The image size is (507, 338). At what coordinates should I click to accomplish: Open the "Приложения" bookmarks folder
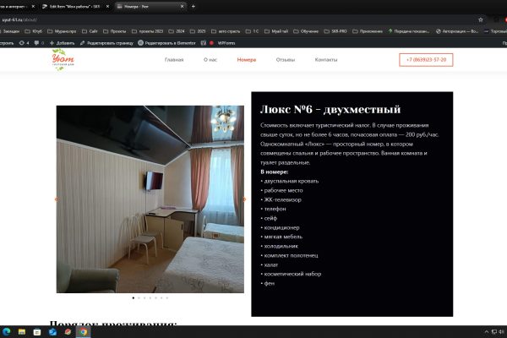[x=368, y=31]
